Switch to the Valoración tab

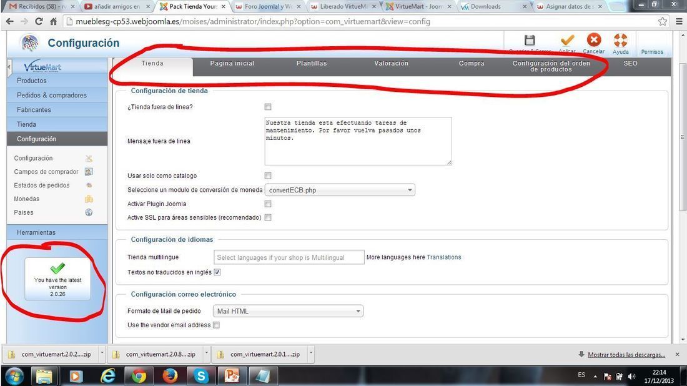[391, 63]
